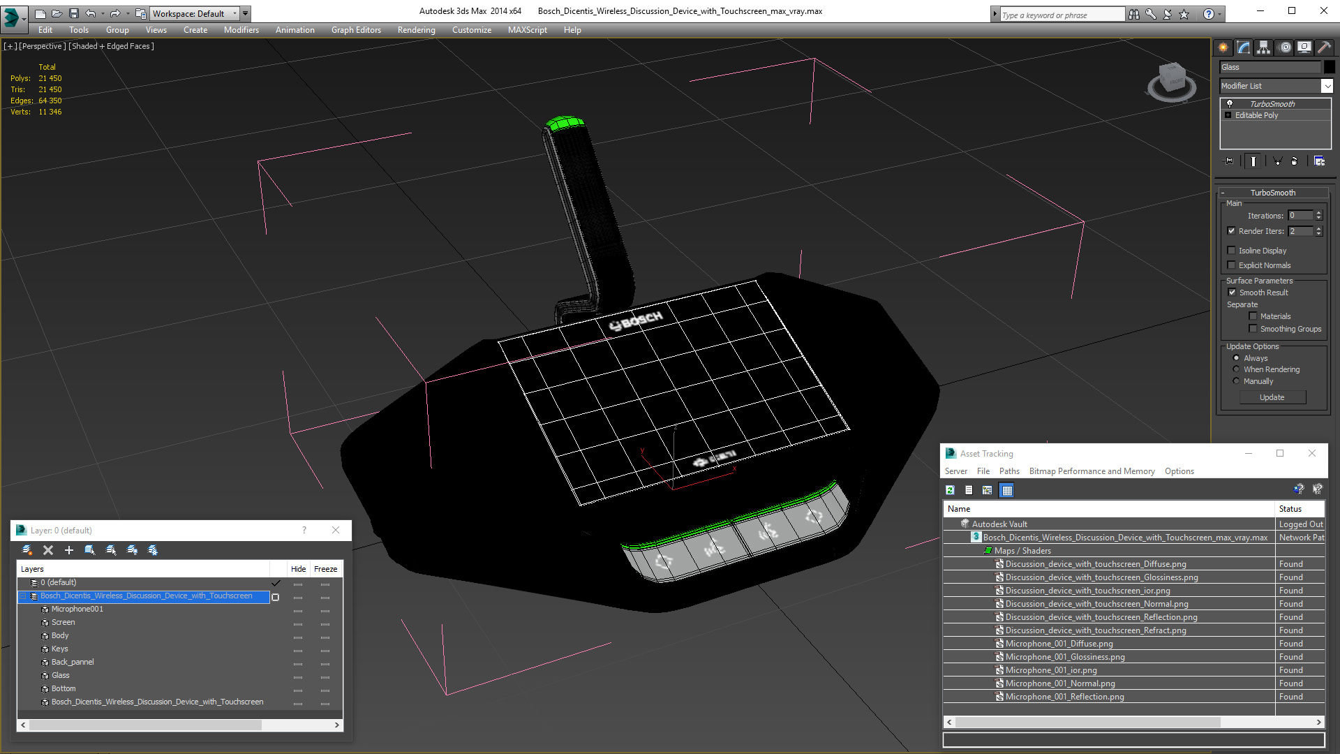Open the Create command panel tab
1340x754 pixels.
1223,47
